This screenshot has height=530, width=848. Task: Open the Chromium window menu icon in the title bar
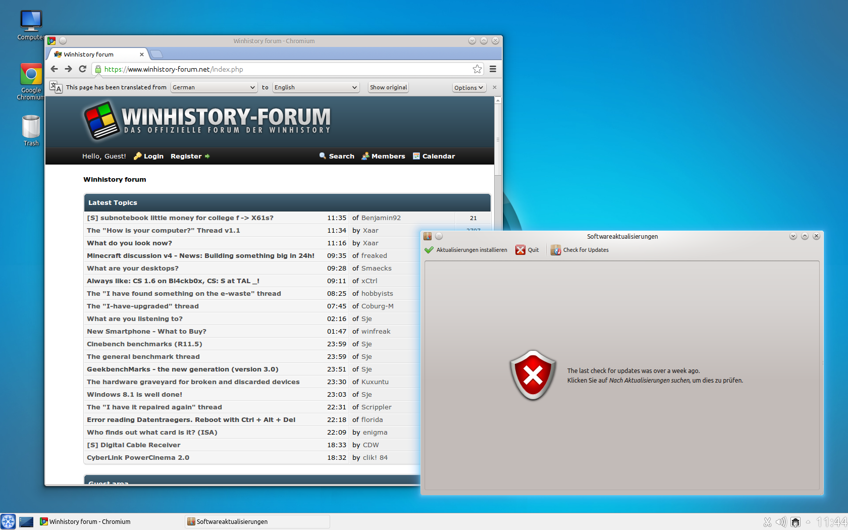51,41
